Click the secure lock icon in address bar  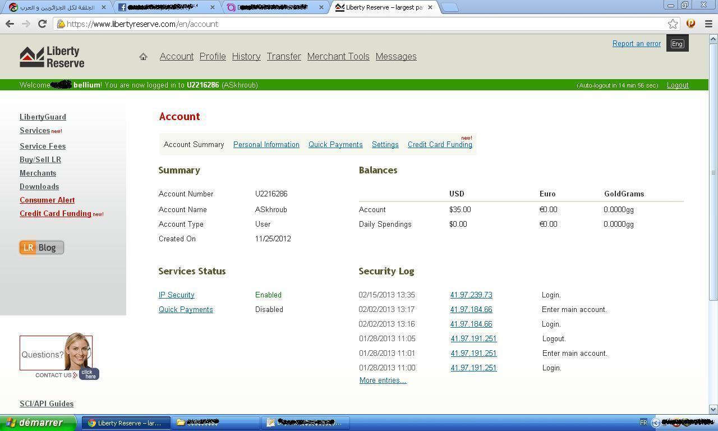pyautogui.click(x=61, y=24)
